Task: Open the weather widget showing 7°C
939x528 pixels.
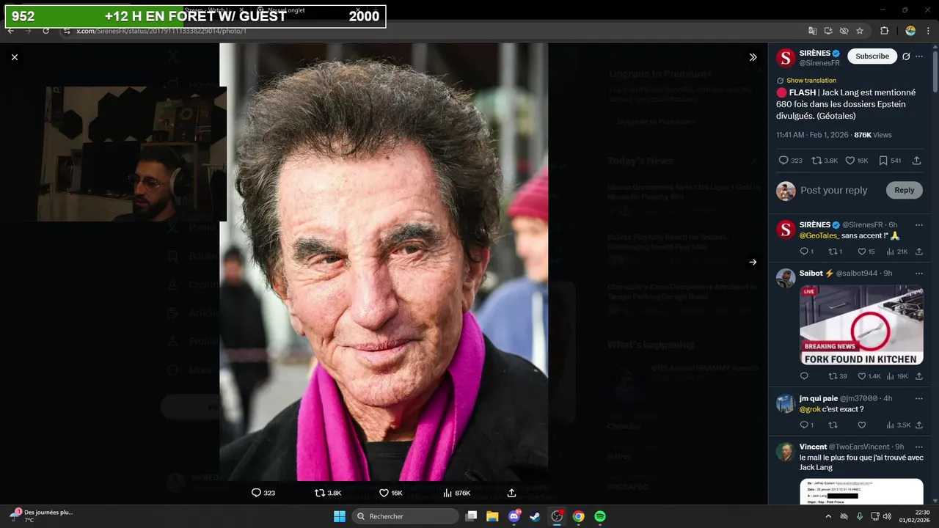Action: pos(41,516)
